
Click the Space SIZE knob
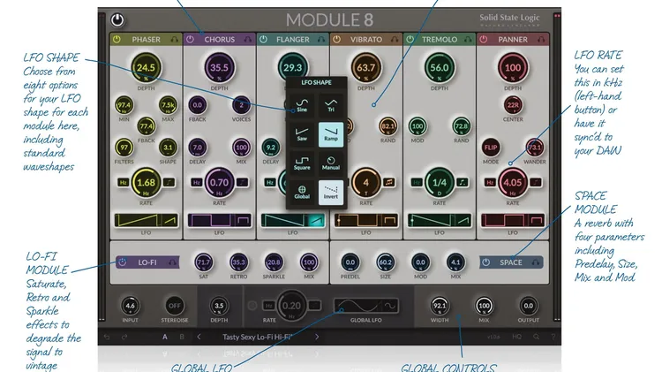point(385,262)
